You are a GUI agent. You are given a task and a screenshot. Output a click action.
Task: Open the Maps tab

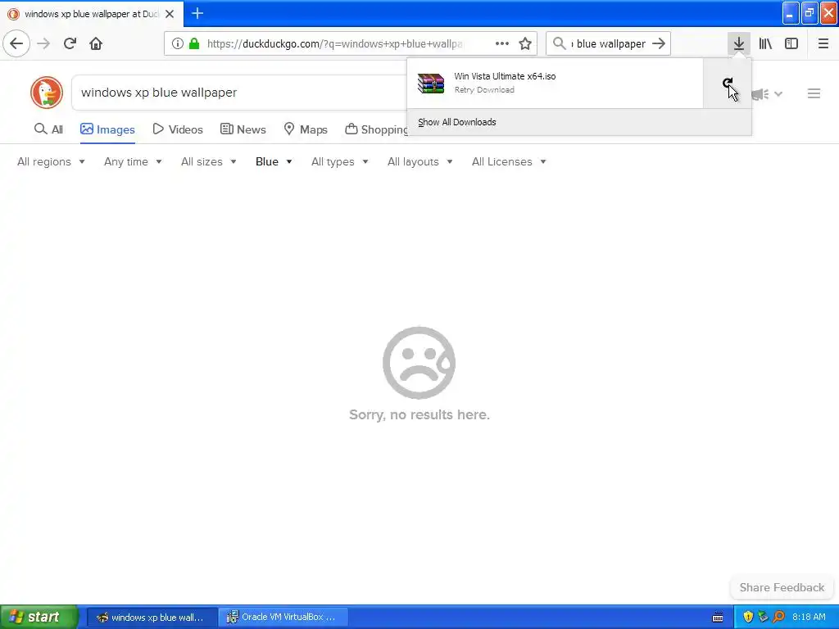click(305, 129)
